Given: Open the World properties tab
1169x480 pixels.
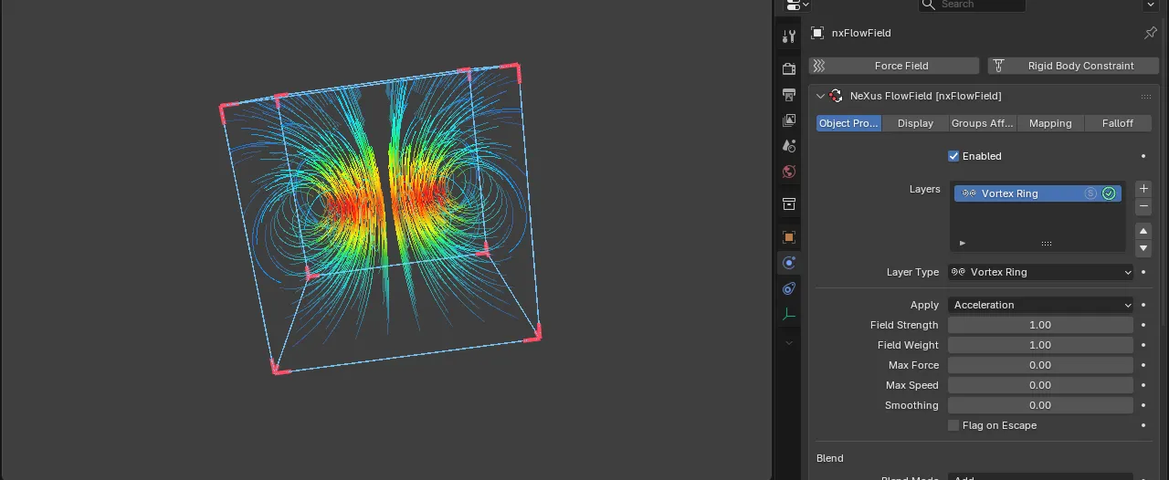Looking at the screenshot, I should pyautogui.click(x=789, y=172).
